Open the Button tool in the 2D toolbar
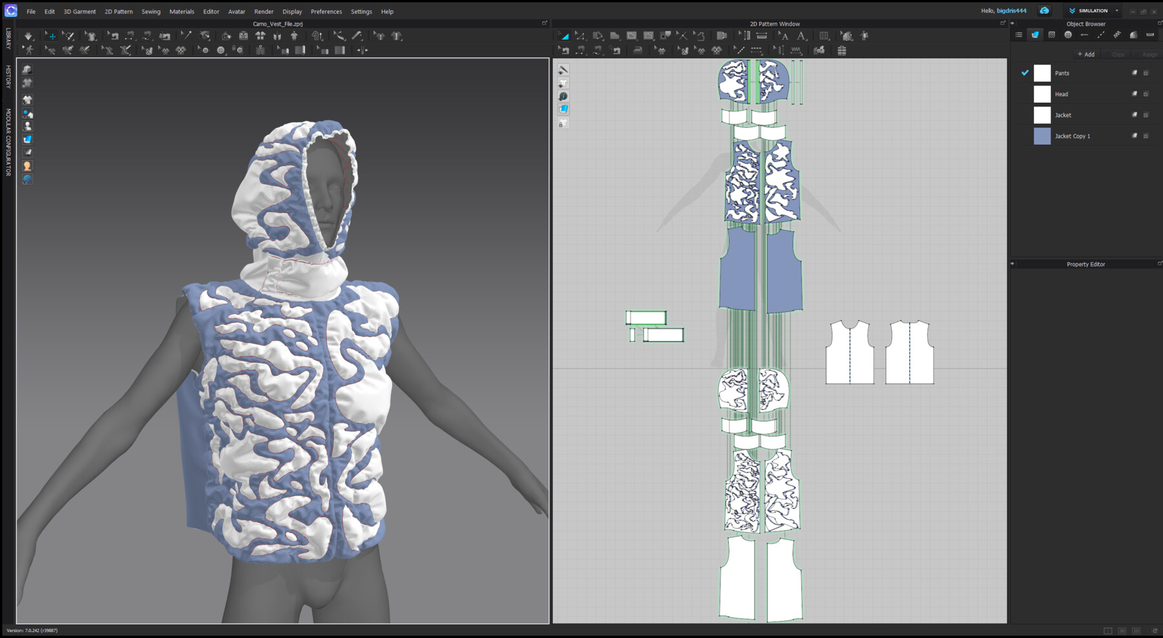1163x638 pixels. pyautogui.click(x=220, y=50)
